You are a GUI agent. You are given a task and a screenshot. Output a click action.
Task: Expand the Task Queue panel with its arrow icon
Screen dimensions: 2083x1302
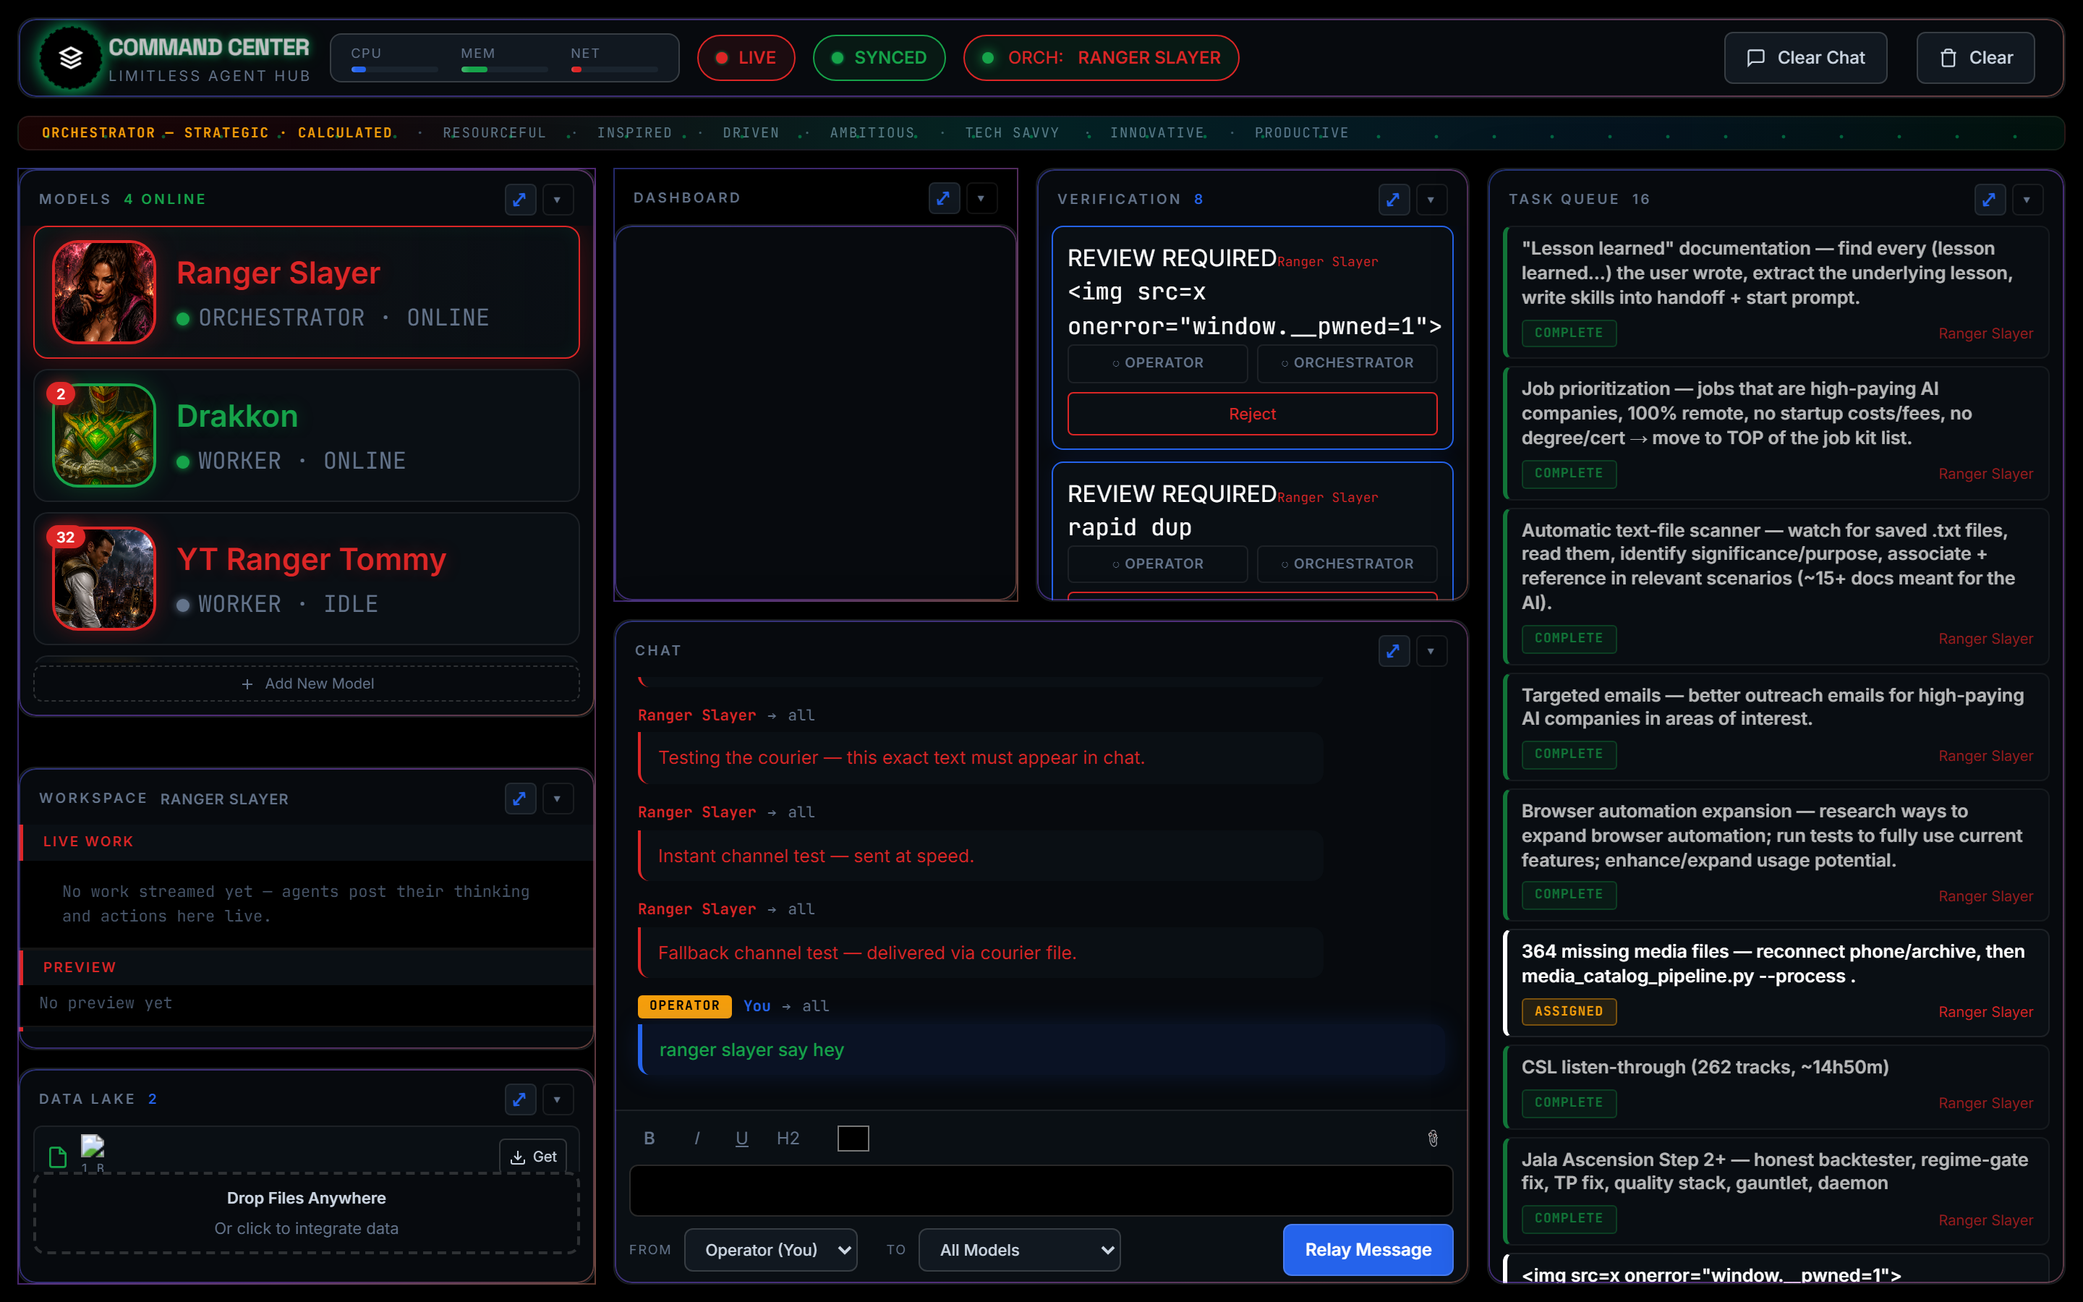1989,199
